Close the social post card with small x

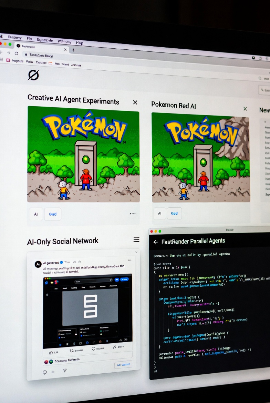click(136, 252)
